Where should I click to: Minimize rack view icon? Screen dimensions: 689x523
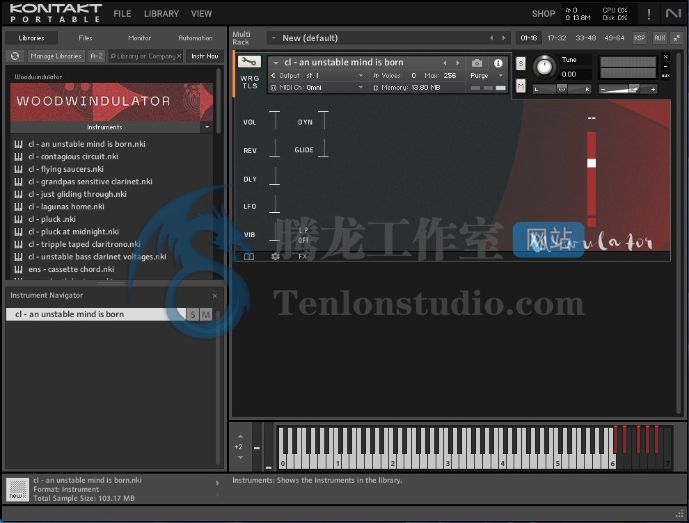[x=676, y=38]
